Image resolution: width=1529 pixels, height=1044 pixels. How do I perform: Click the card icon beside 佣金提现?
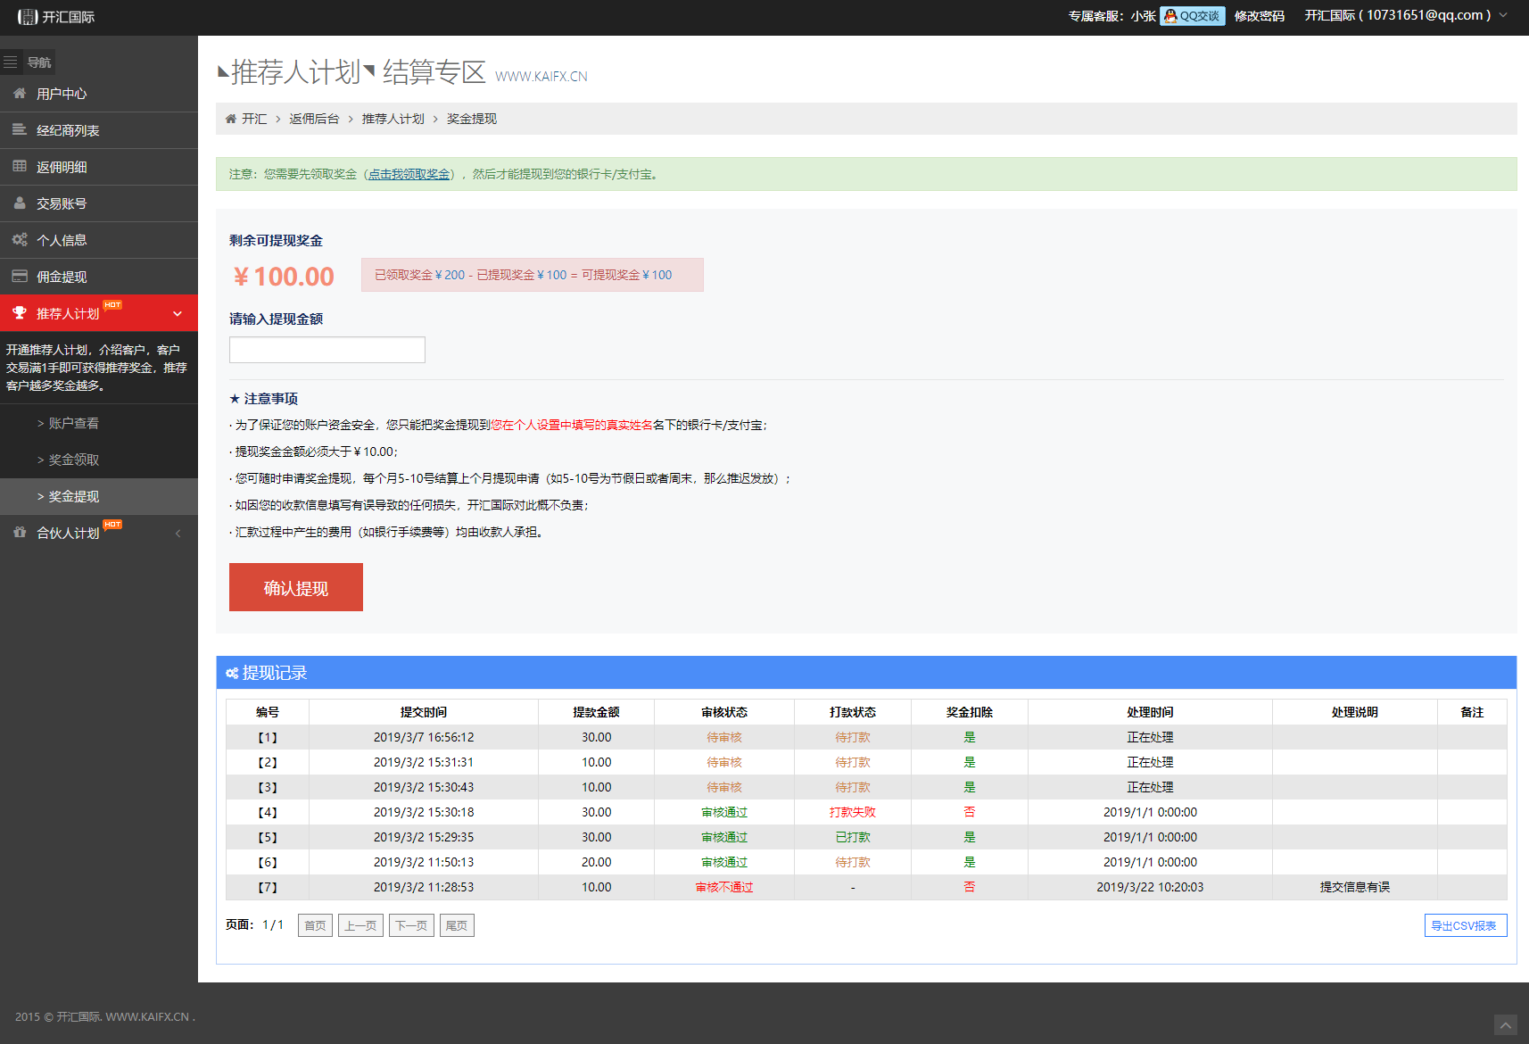20,276
